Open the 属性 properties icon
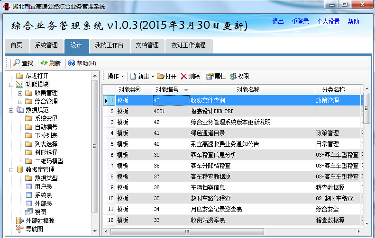 210,76
